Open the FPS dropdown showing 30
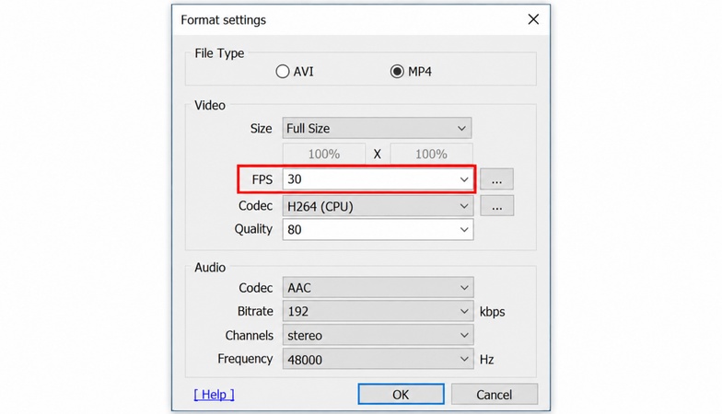The image size is (722, 414). pyautogui.click(x=378, y=179)
